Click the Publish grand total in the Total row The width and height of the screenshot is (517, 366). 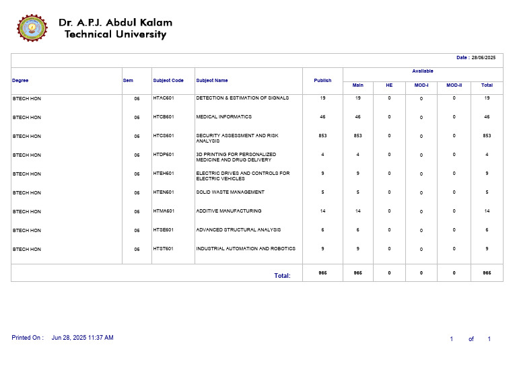pyautogui.click(x=322, y=272)
